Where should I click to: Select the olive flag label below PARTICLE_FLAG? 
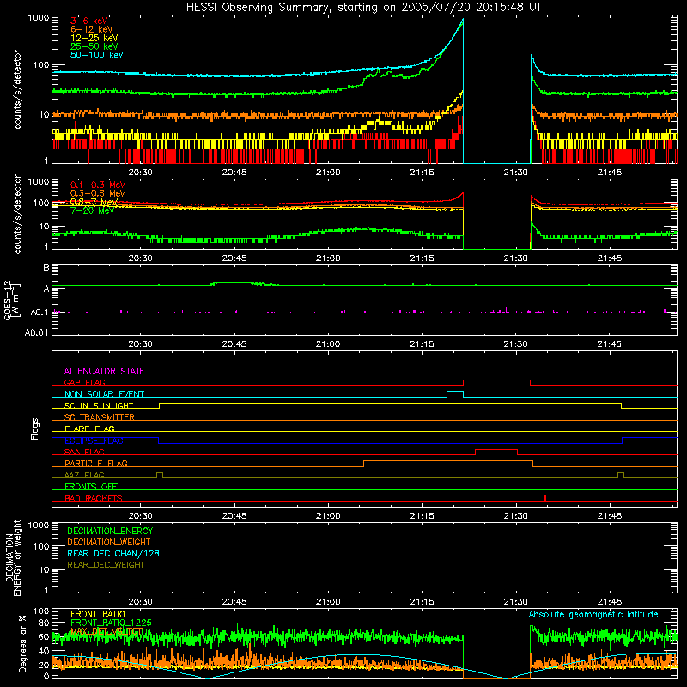pos(84,475)
